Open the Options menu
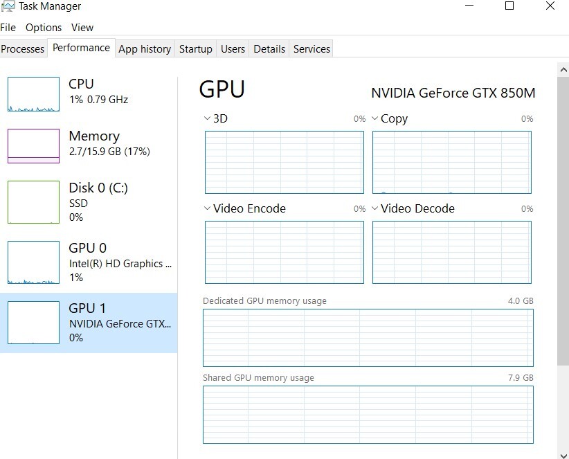This screenshot has height=459, width=569. point(44,28)
